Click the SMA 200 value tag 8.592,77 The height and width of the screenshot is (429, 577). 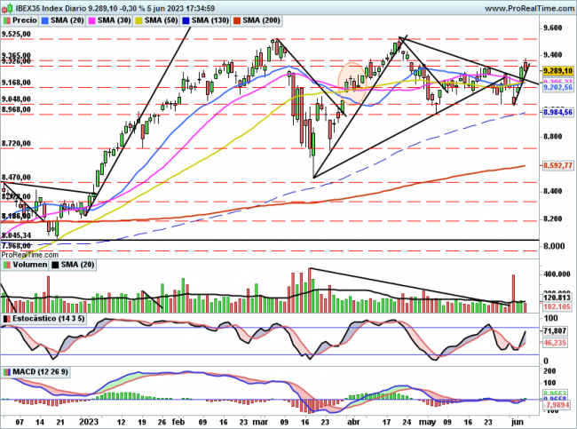pos(555,165)
